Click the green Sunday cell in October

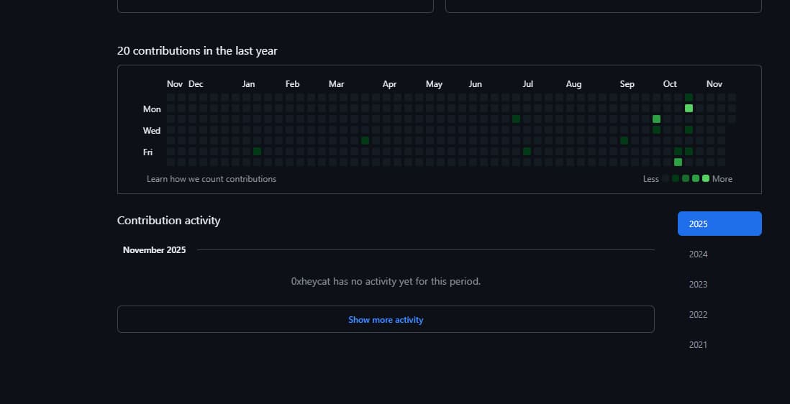point(689,98)
